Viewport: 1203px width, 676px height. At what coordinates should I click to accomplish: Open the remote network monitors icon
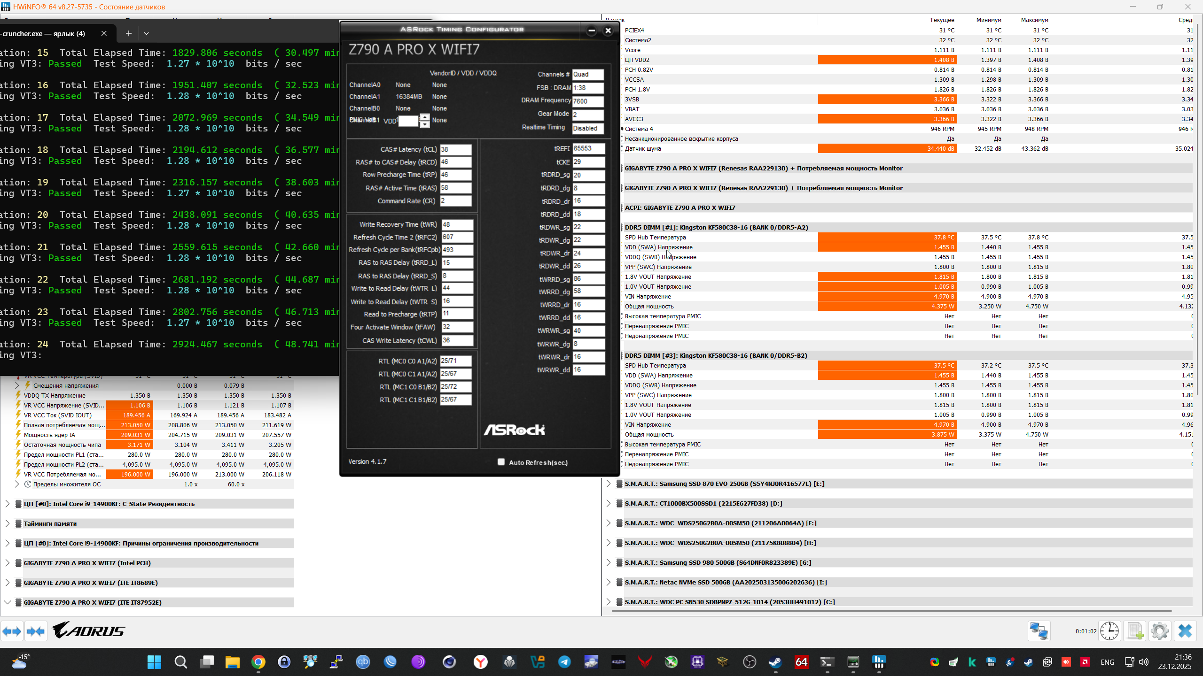1039,631
